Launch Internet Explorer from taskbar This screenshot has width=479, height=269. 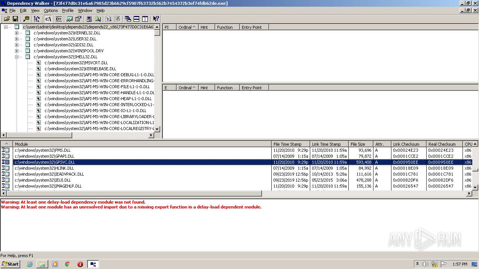[30, 264]
